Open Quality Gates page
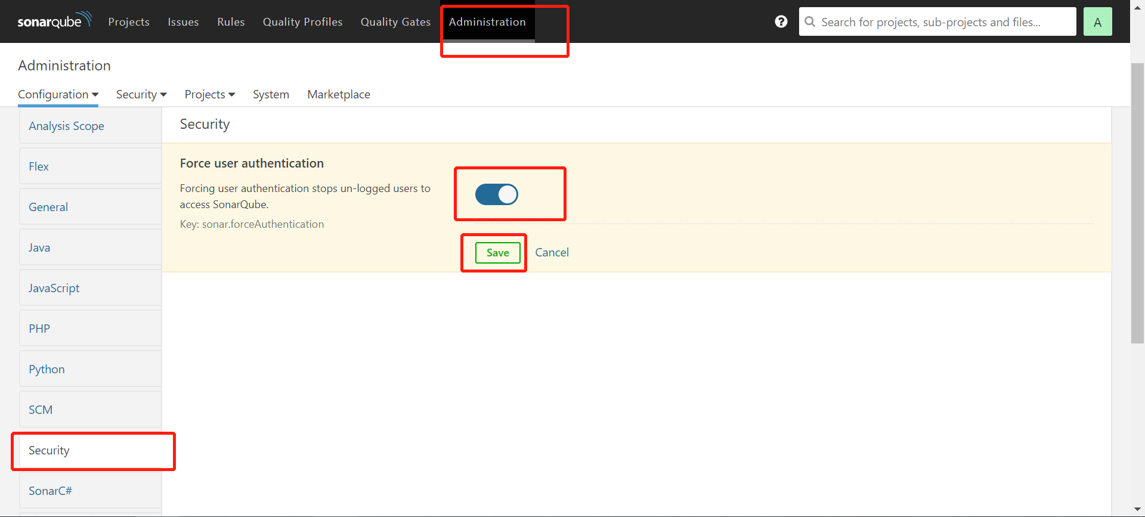Viewport: 1145px width, 517px height. point(395,21)
